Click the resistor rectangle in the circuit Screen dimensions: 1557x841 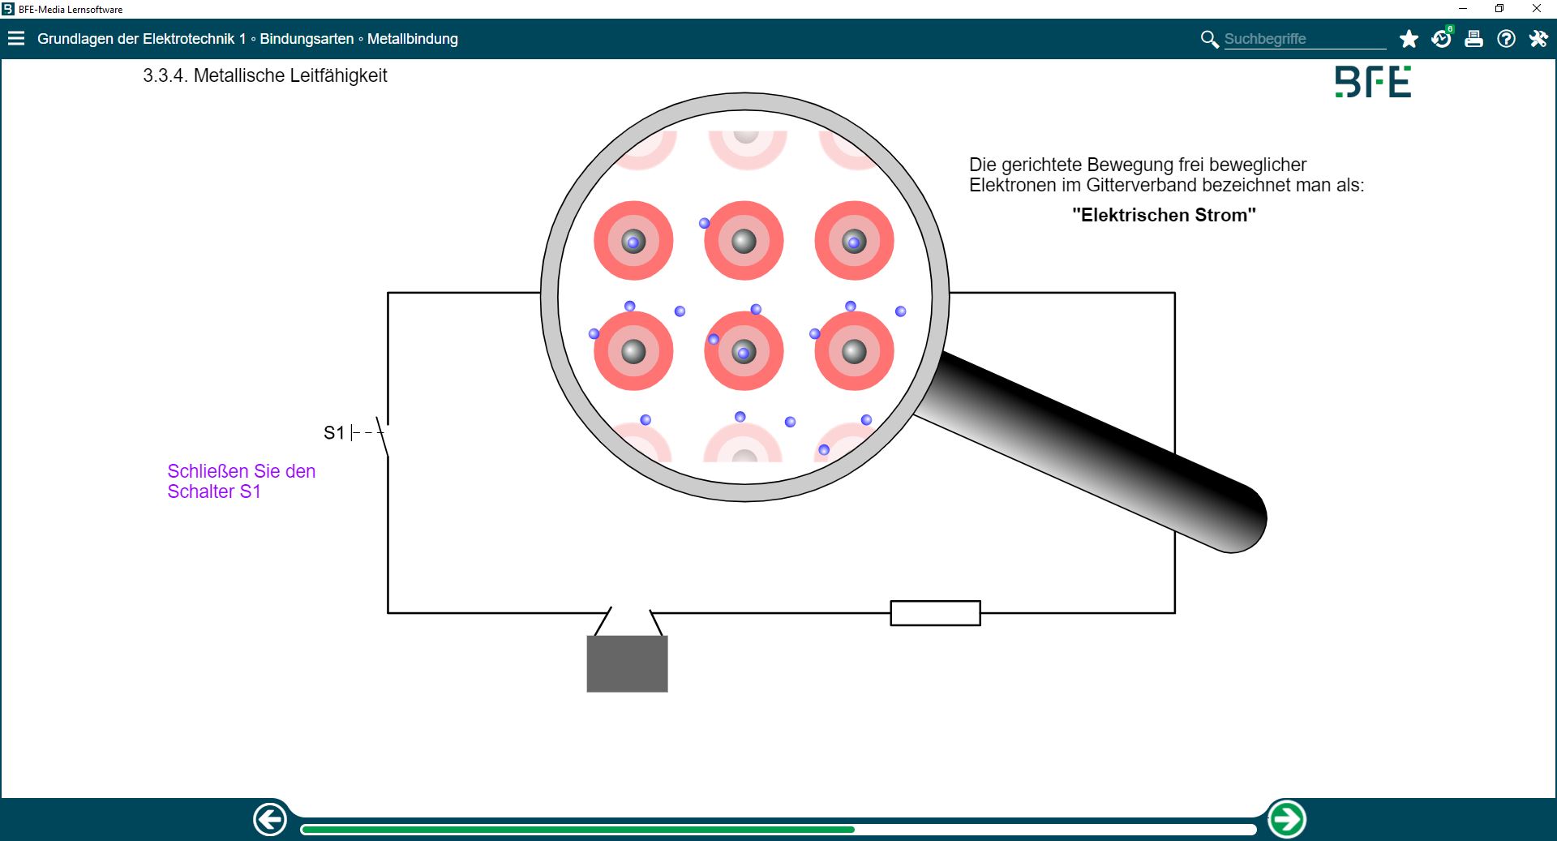pyautogui.click(x=935, y=613)
